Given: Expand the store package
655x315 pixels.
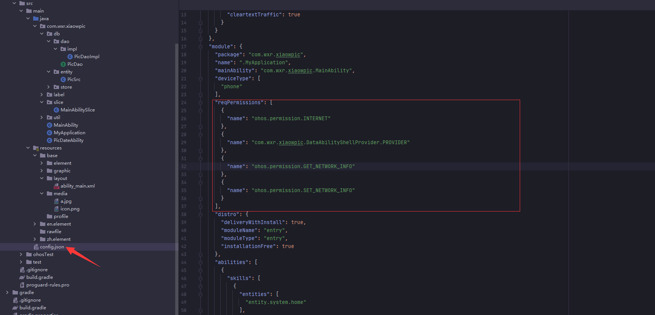Looking at the screenshot, I should coord(48,87).
